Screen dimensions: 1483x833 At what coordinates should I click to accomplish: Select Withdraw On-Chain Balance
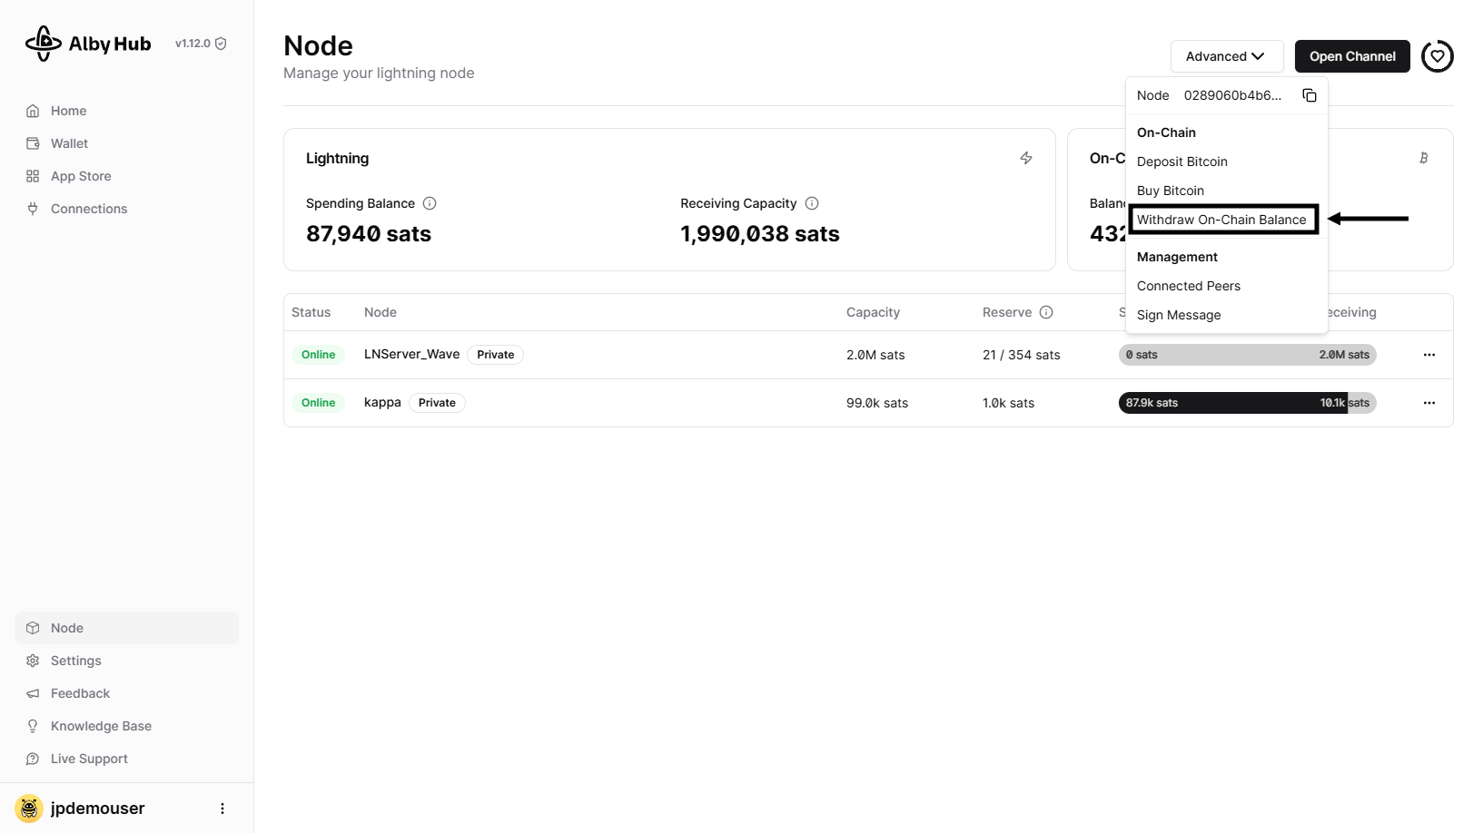coord(1221,220)
